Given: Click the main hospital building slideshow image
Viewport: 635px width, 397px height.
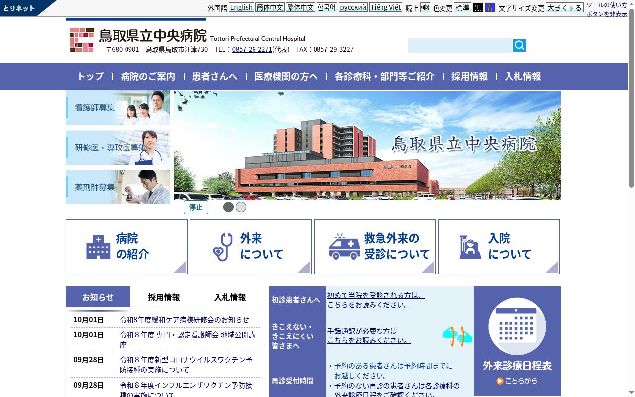Looking at the screenshot, I should click(x=367, y=146).
